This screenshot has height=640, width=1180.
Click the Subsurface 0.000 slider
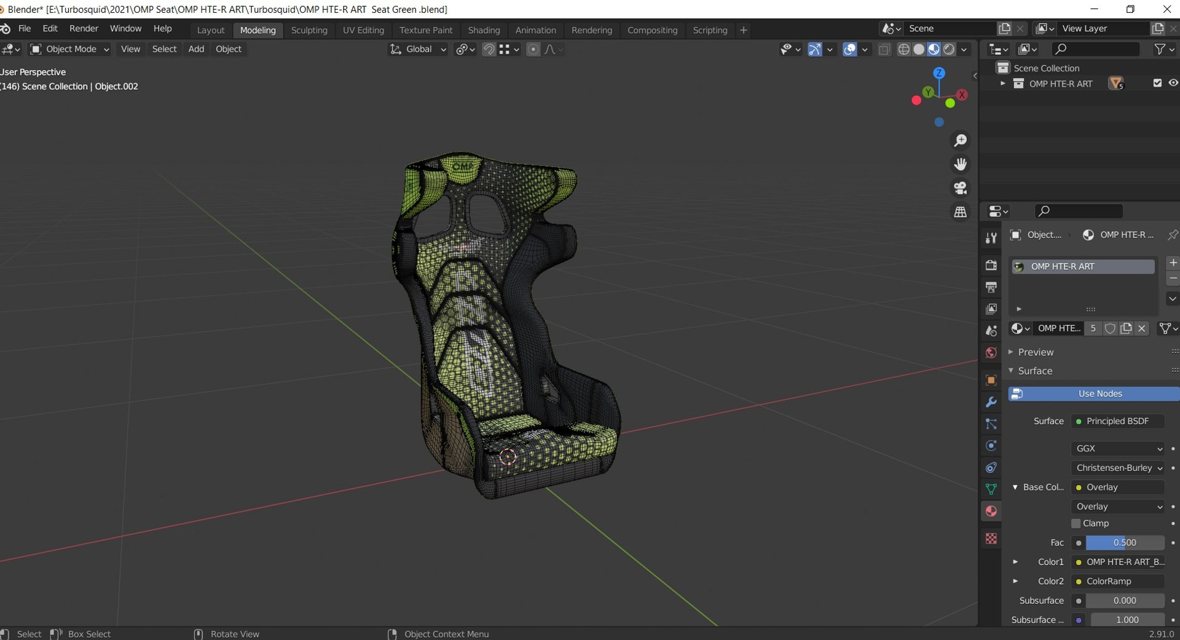click(1125, 601)
